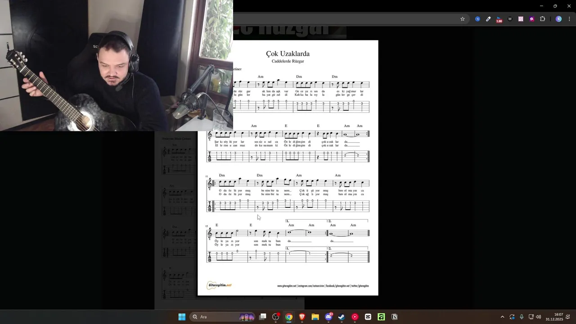Open YouTube Music from the taskbar
The height and width of the screenshot is (324, 576).
point(355,317)
